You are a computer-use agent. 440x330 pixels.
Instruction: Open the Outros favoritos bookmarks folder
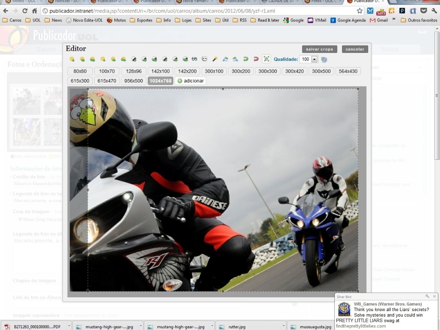tap(419, 20)
